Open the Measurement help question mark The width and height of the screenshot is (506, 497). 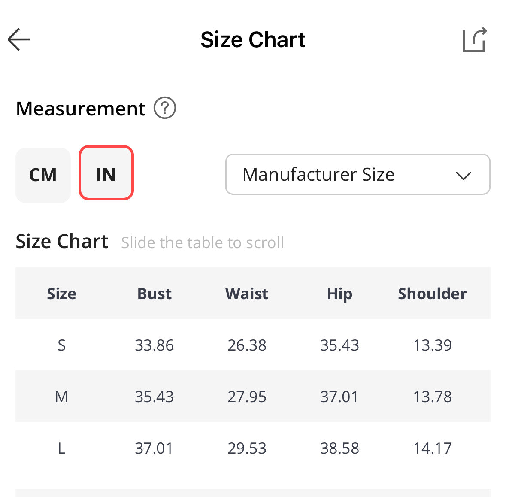(165, 108)
